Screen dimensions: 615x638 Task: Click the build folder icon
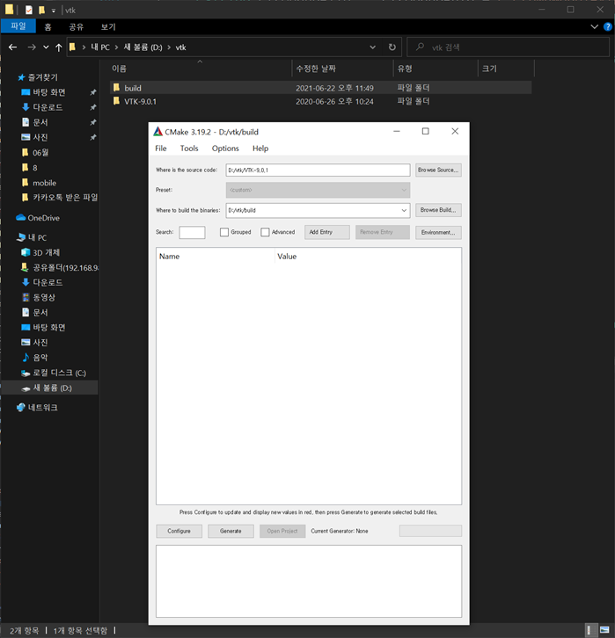[116, 88]
